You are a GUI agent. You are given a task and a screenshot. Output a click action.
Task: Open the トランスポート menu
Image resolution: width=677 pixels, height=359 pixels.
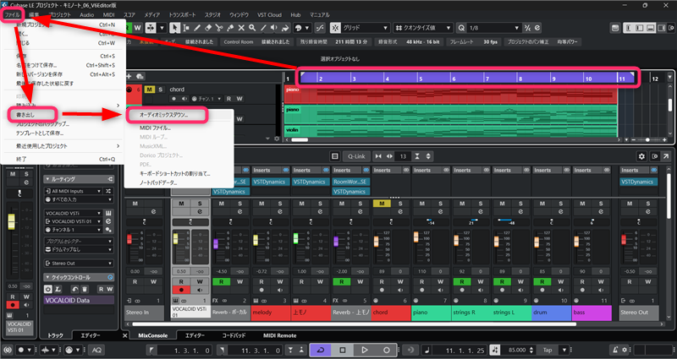pos(182,14)
